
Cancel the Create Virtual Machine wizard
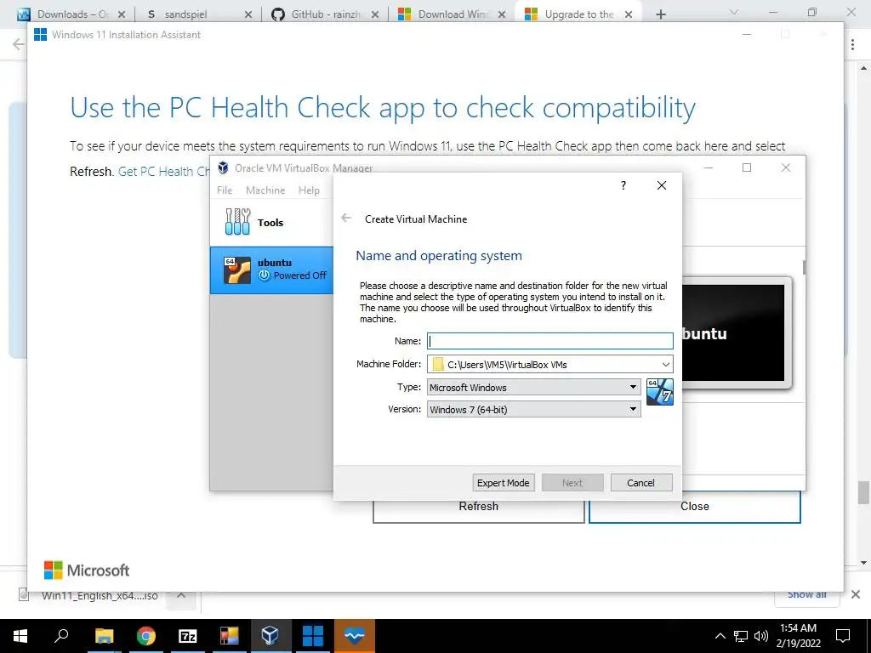pyautogui.click(x=641, y=483)
